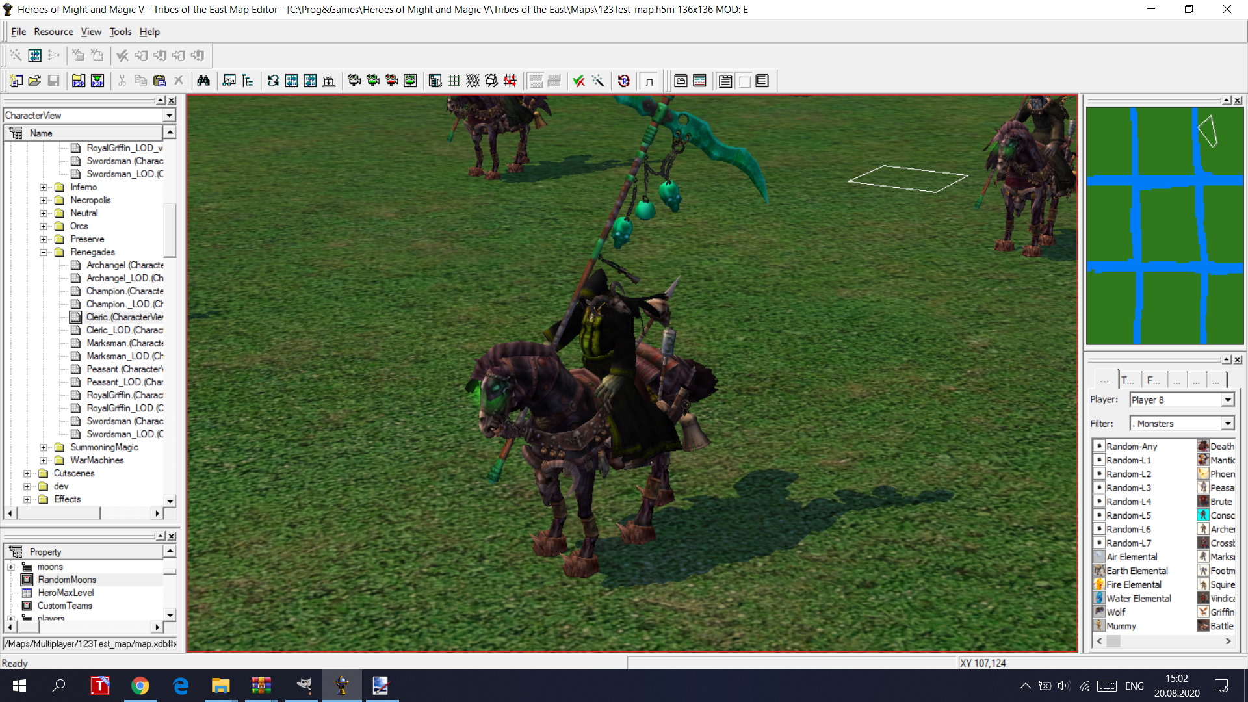Click the red circular R reset icon
Viewport: 1248px width, 702px height.
[x=623, y=81]
